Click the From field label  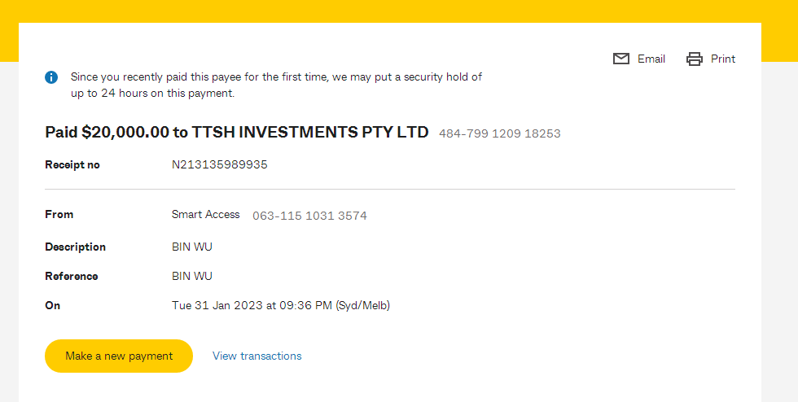[59, 214]
